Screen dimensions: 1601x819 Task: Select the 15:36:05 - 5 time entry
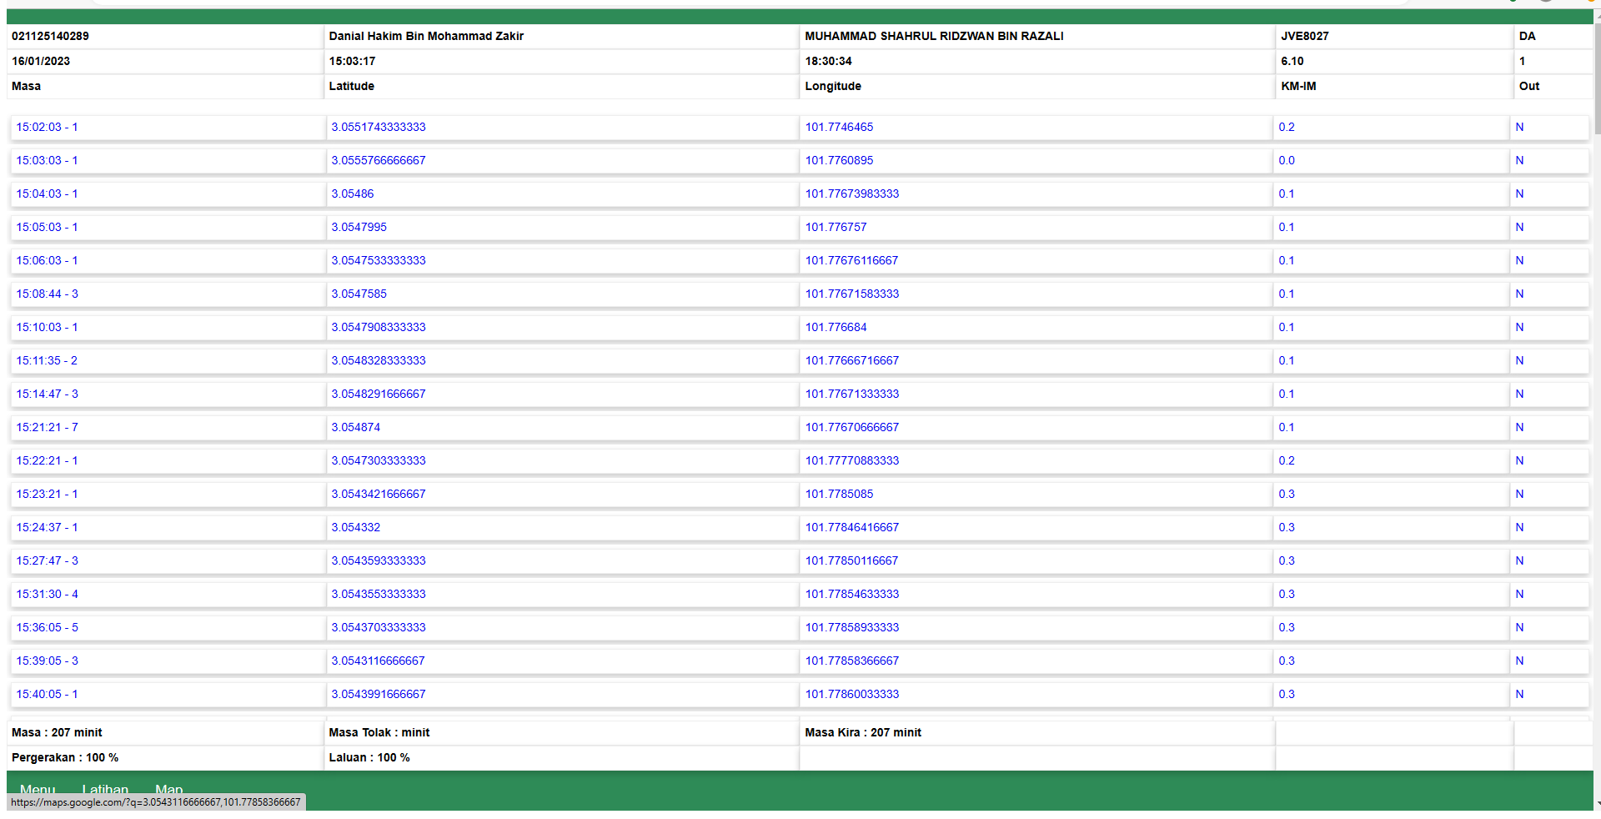(47, 627)
